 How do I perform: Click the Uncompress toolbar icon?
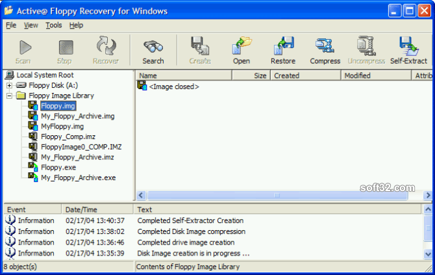[x=366, y=46]
